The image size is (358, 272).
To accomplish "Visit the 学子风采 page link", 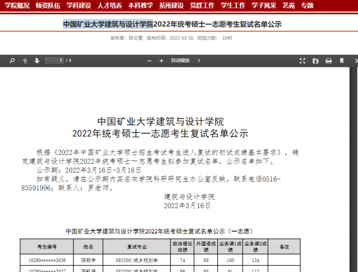I will (264, 5).
